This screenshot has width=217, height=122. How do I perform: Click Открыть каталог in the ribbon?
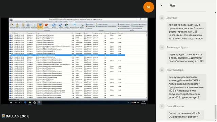(x=102, y=24)
